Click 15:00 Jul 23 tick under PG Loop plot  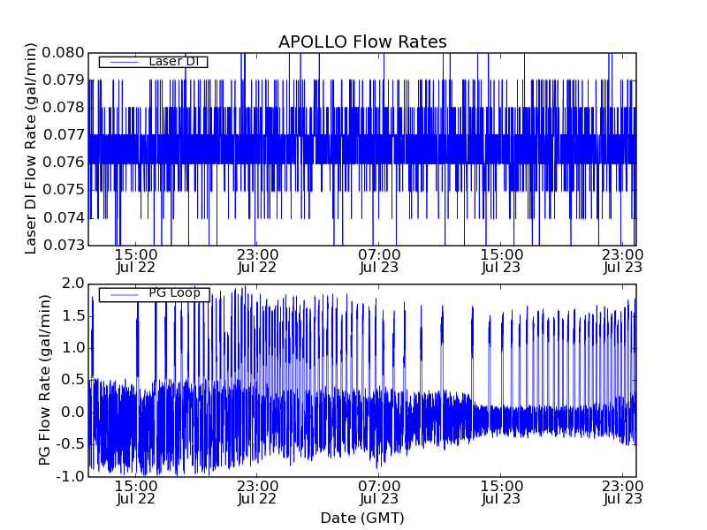pos(501,493)
